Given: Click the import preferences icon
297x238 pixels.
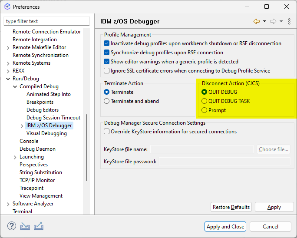Looking at the screenshot, I should [x=25, y=226].
